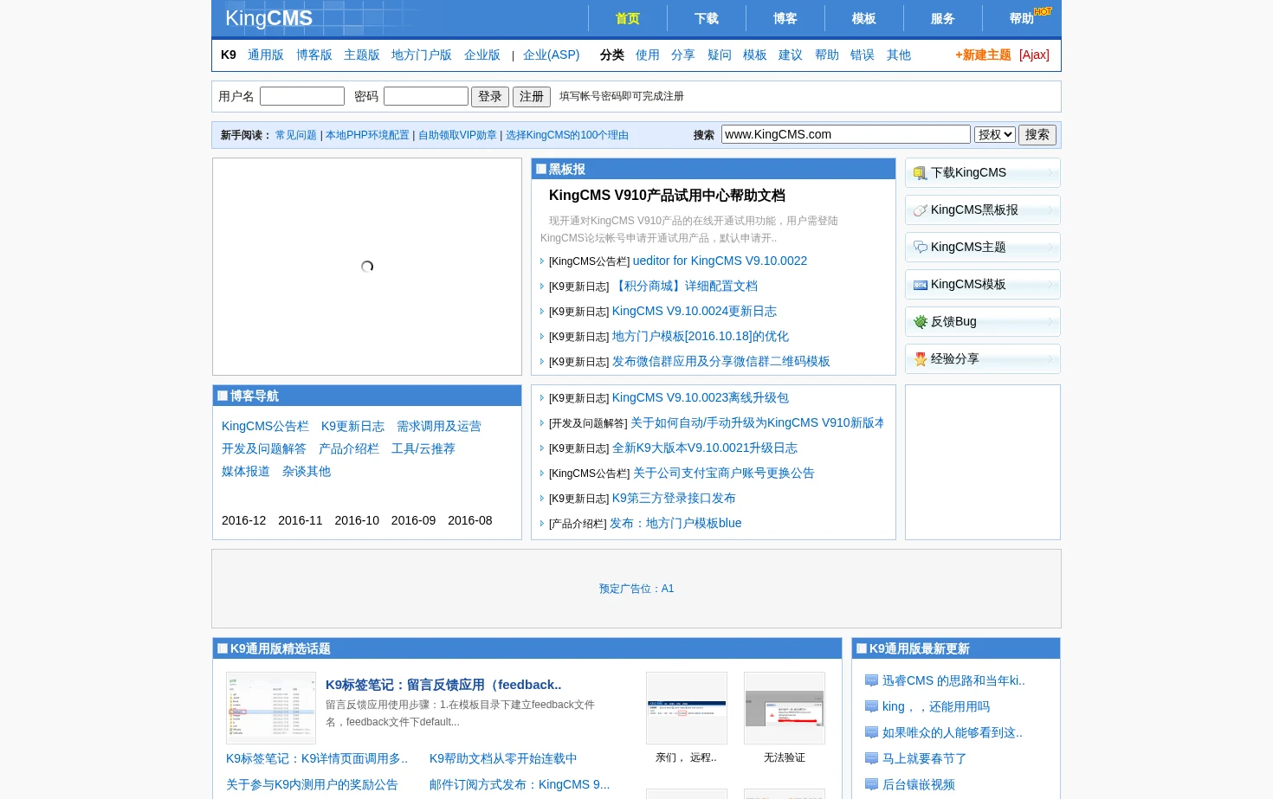The width and height of the screenshot is (1273, 799).
Task: Click the KingCMS logo in header
Action: pos(268,18)
